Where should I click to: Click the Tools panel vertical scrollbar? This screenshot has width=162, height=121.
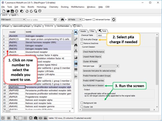(157, 64)
